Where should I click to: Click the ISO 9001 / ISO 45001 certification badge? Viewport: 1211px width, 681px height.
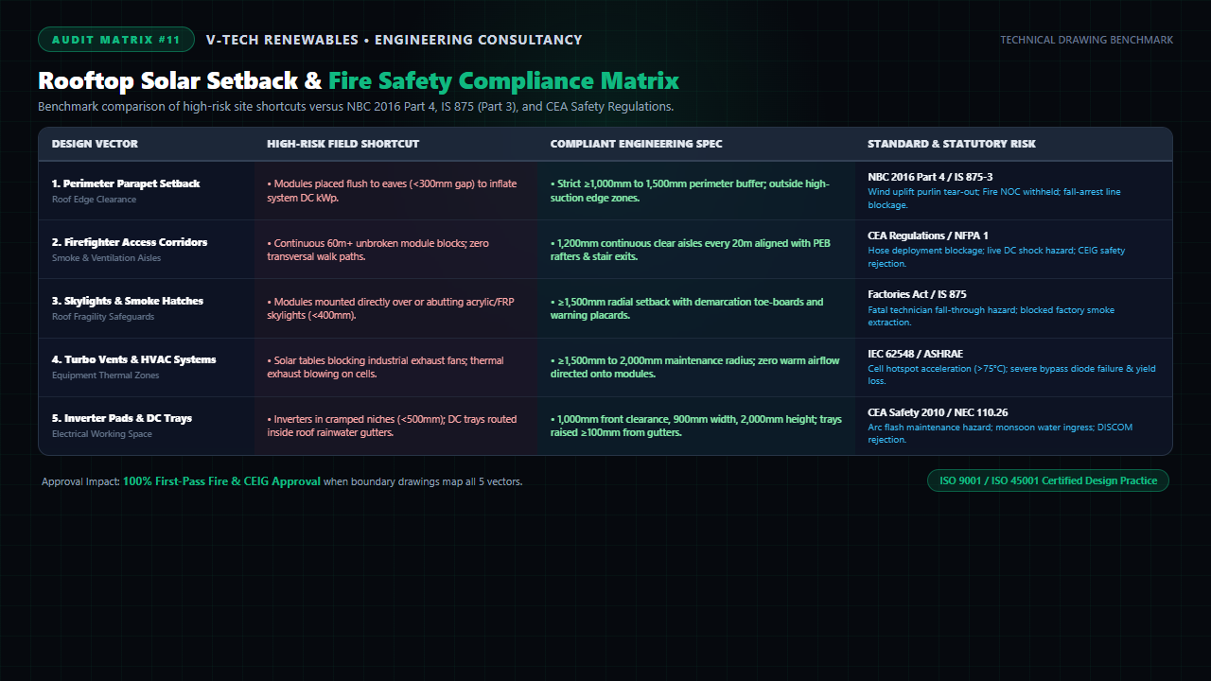(1048, 480)
